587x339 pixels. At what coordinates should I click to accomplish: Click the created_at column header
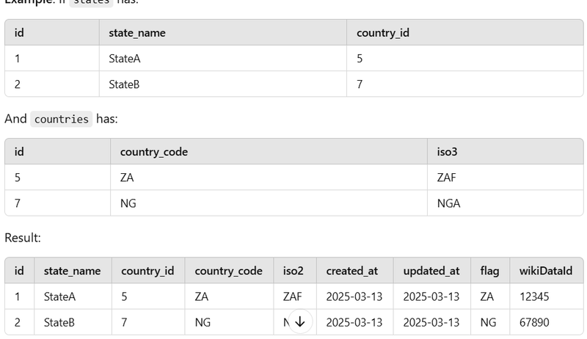point(351,271)
